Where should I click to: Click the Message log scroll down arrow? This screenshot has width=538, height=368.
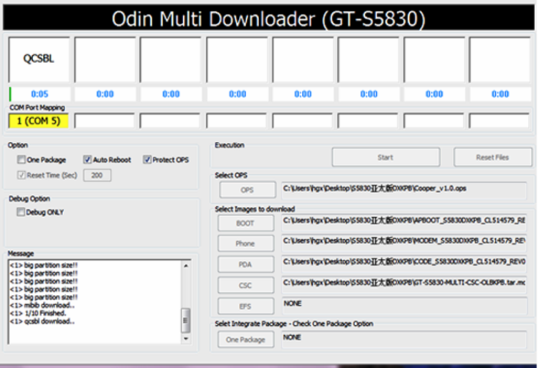coord(186,339)
